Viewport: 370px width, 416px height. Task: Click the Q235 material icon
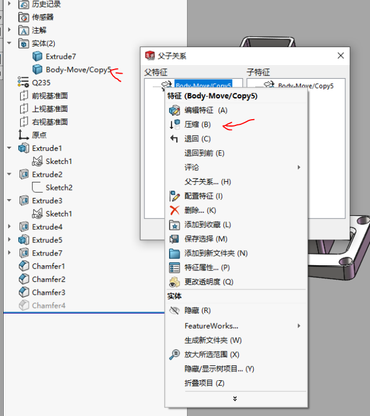coord(24,82)
